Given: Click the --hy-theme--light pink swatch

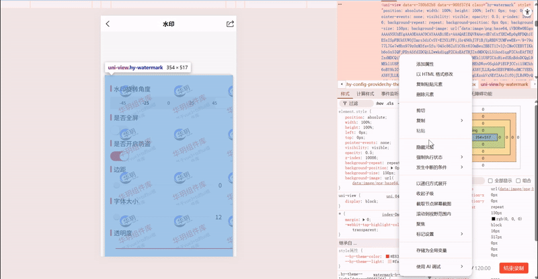Looking at the screenshot, I should [x=389, y=262].
